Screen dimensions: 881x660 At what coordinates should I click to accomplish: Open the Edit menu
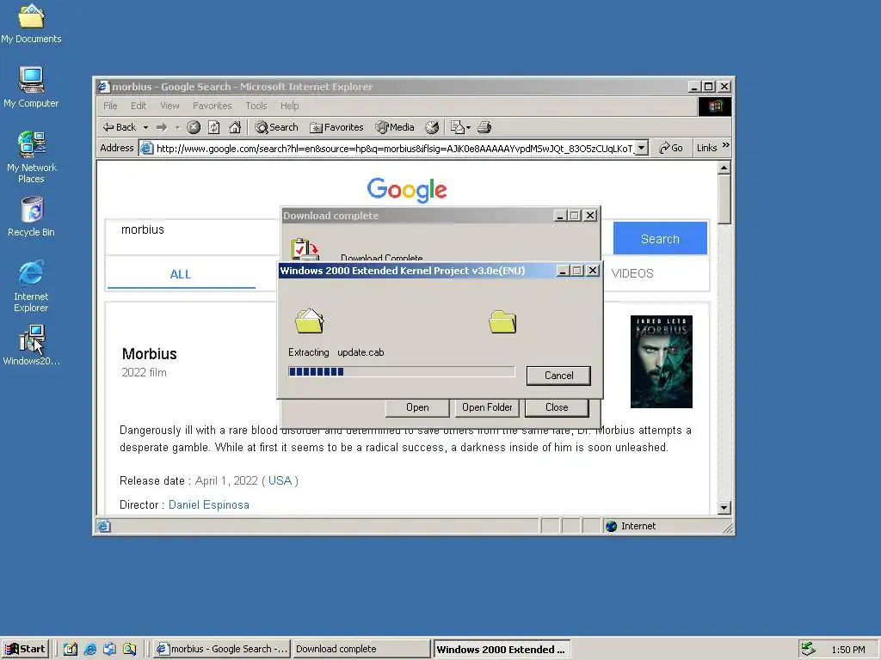tap(139, 106)
